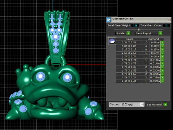The width and height of the screenshot is (173, 130).
Task: Click the 0.10tw weight cell
Action: pyautogui.click(x=155, y=46)
